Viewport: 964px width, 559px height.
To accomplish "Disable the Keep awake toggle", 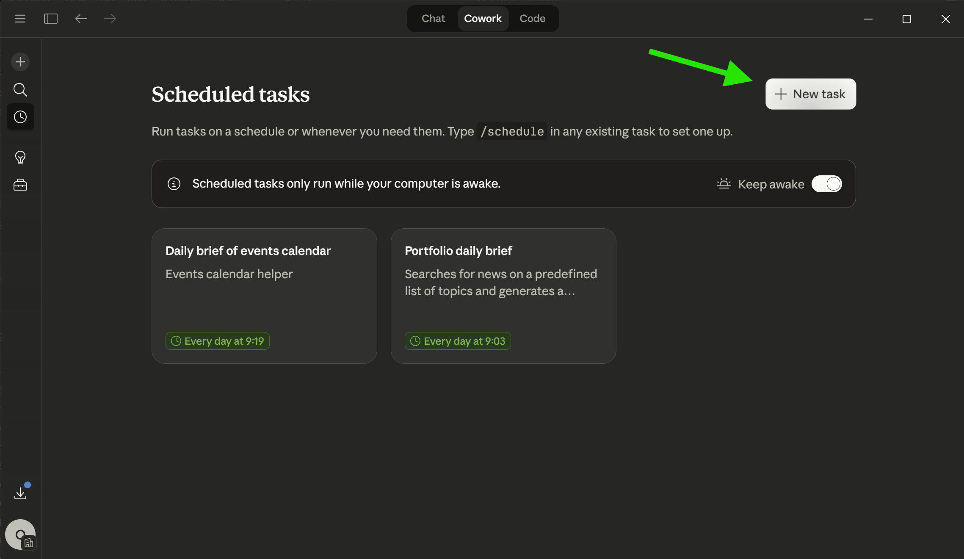I will tap(826, 184).
